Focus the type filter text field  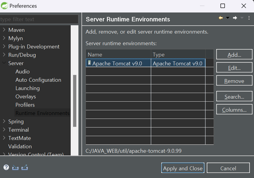[x=39, y=19]
